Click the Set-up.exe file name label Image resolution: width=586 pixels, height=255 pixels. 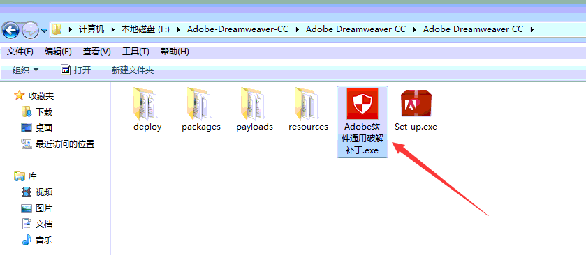pos(416,127)
